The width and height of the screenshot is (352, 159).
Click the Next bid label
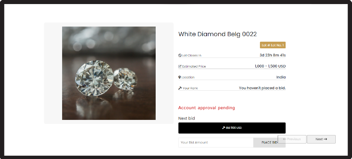(x=186, y=118)
